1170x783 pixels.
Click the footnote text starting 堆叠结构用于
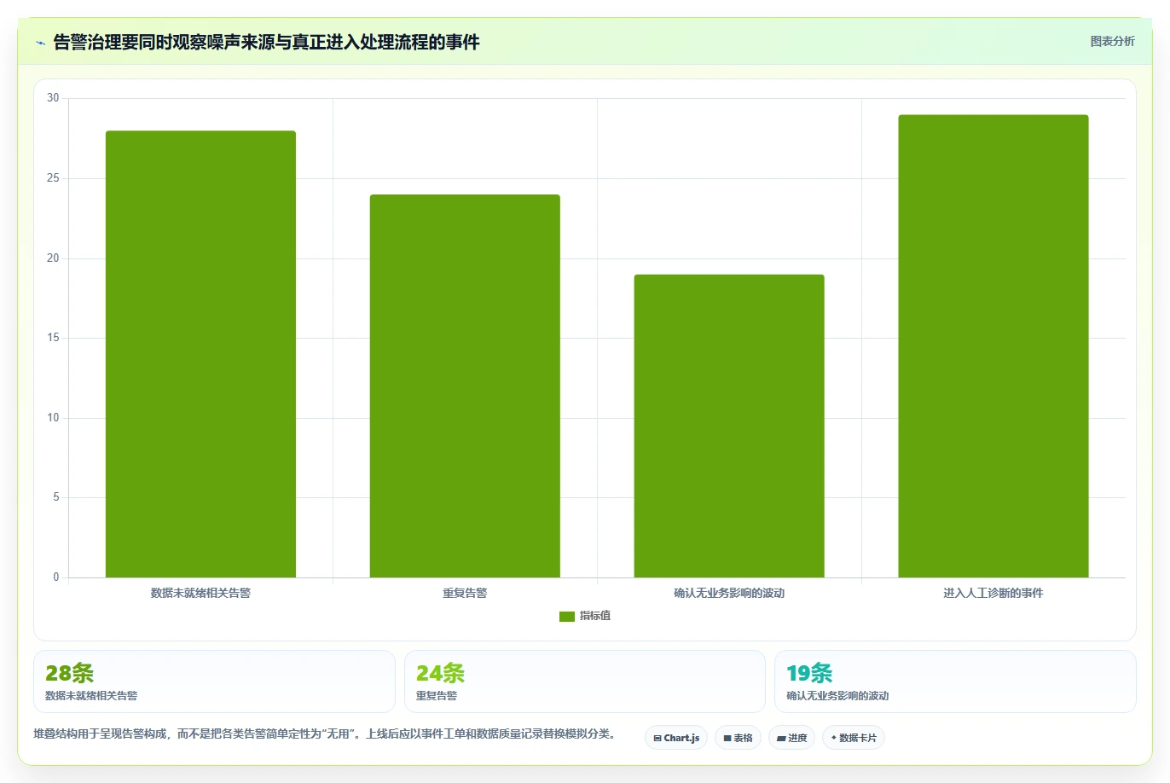click(324, 734)
